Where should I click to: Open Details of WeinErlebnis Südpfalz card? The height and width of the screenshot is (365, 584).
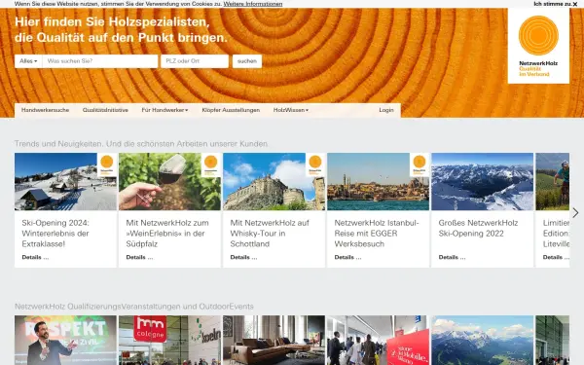pyautogui.click(x=139, y=257)
